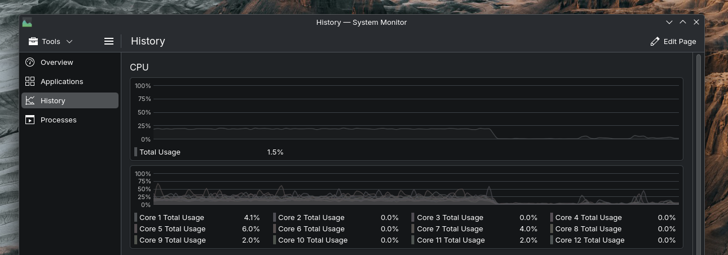728x255 pixels.
Task: Click the Processes sidebar icon
Action: coord(30,120)
